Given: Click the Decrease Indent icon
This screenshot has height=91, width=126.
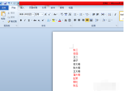Looking at the screenshot, I should tap(94, 14).
